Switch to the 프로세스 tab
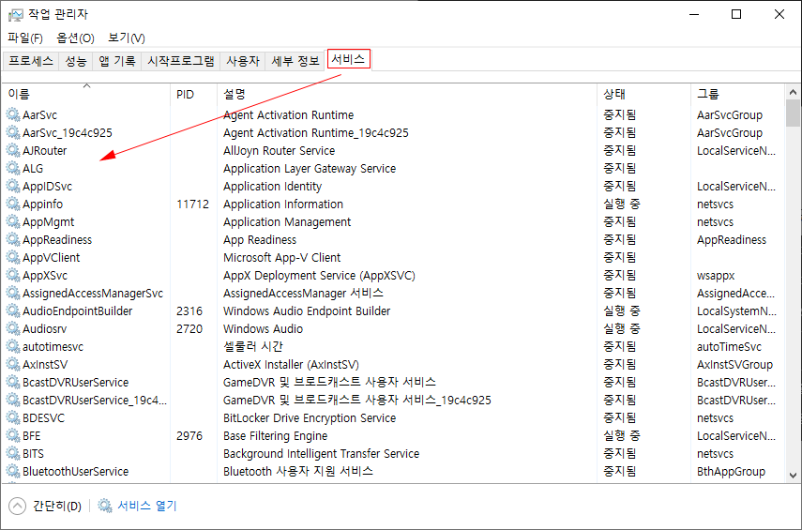 pyautogui.click(x=31, y=61)
